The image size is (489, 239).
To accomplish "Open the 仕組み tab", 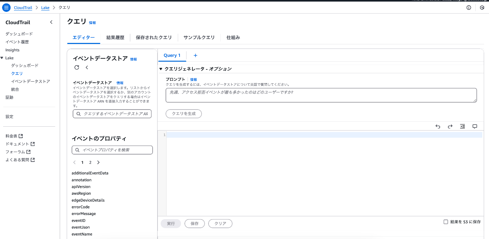I will tap(233, 37).
